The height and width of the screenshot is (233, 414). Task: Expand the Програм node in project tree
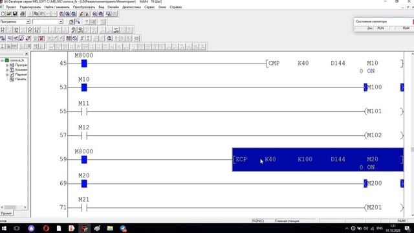pos(7,65)
